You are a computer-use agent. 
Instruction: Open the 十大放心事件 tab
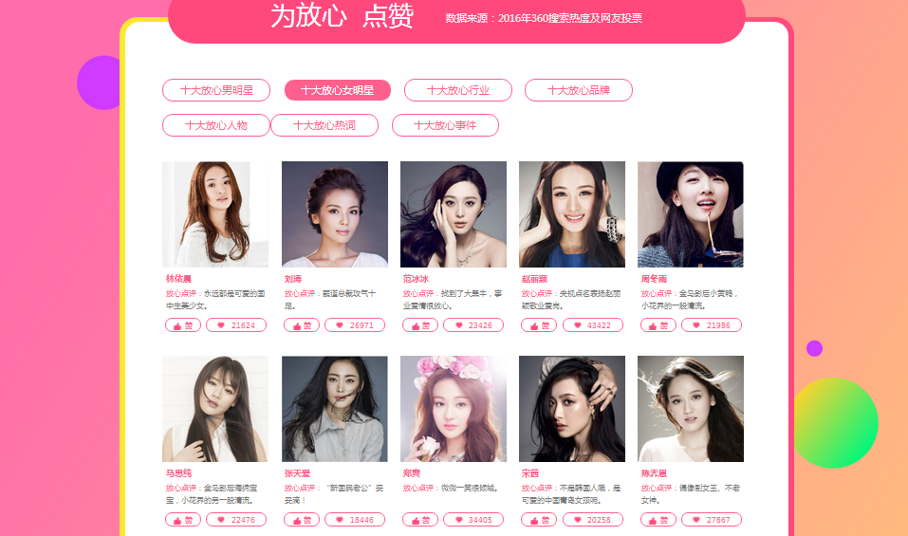coord(445,125)
